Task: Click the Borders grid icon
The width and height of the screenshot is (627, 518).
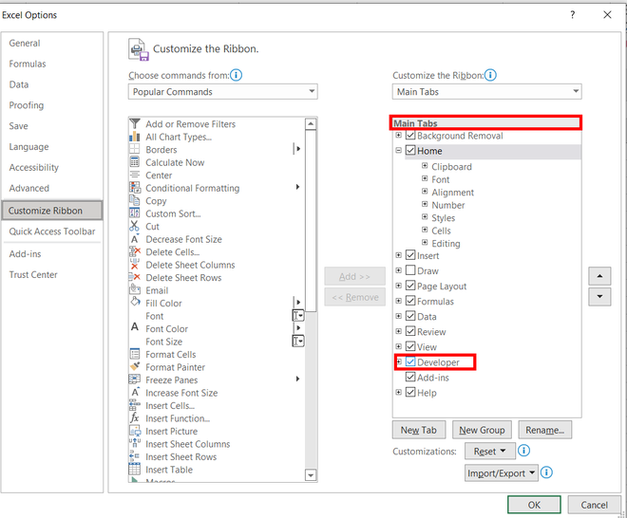Action: 135,149
